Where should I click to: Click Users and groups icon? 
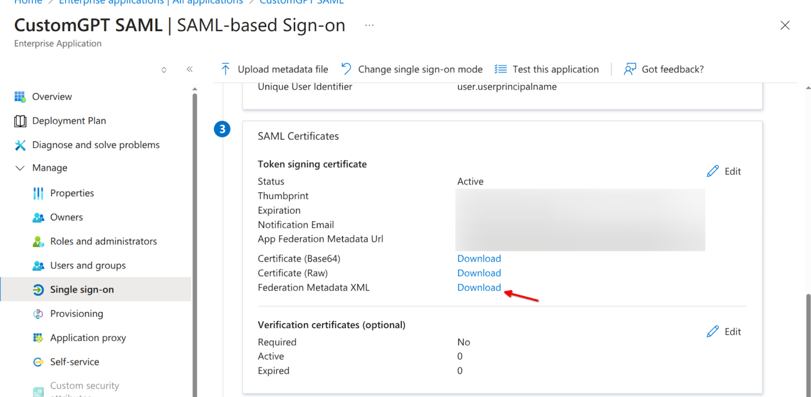pyautogui.click(x=38, y=266)
